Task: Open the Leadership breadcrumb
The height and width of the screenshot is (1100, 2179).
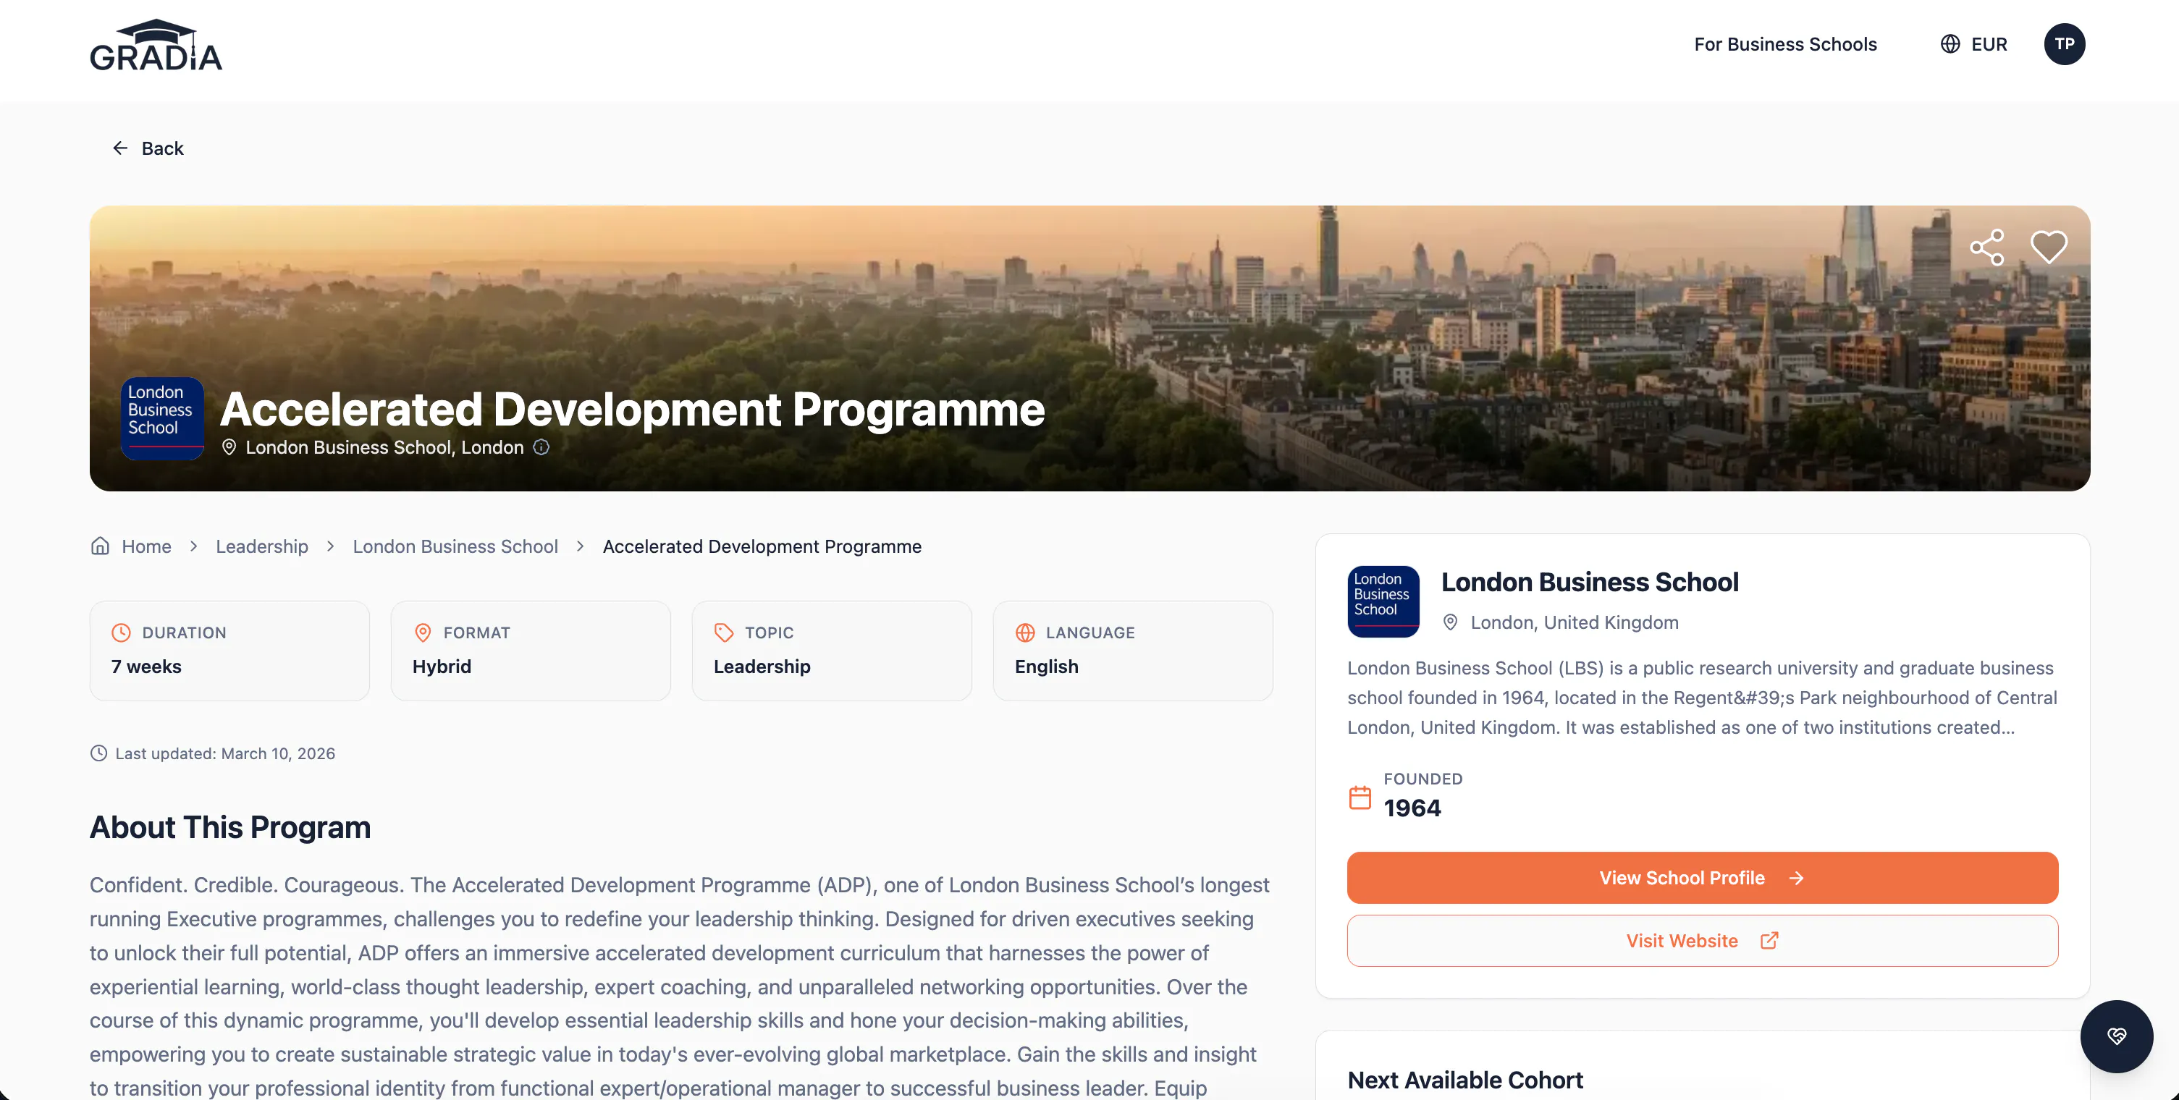Action: [x=261, y=546]
